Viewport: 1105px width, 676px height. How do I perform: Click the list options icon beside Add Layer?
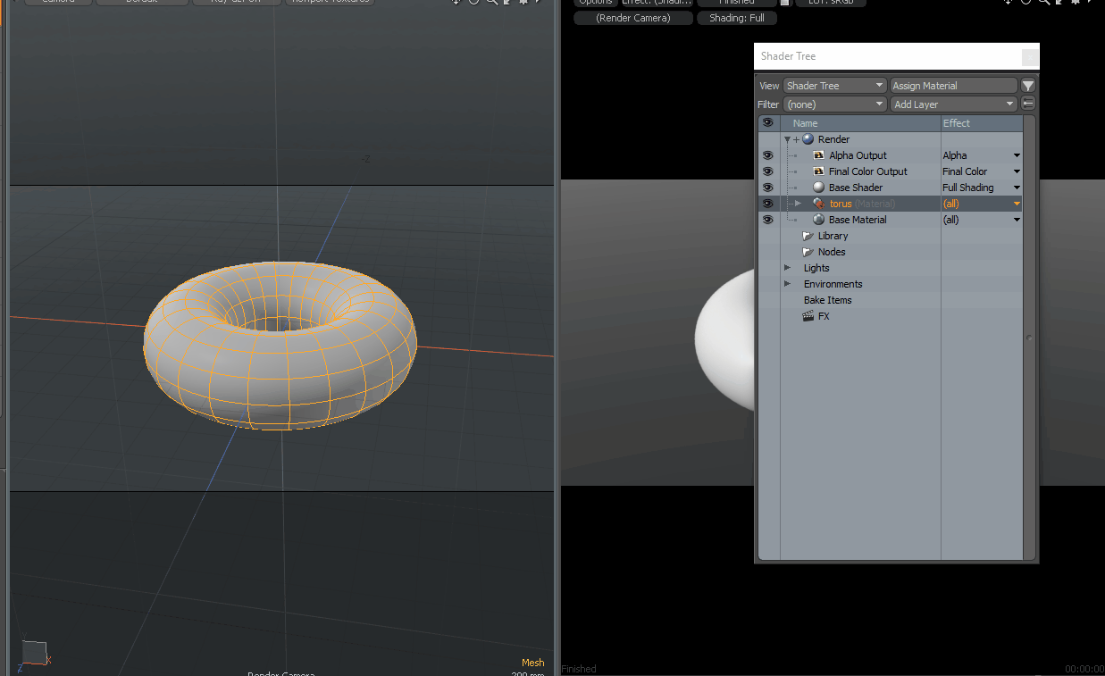(1028, 104)
